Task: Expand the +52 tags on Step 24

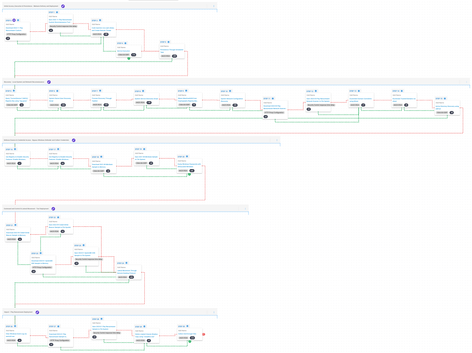Action: coord(131,277)
